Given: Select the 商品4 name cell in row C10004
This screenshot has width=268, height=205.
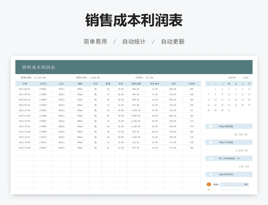Looking at the screenshot, I should (x=62, y=105).
